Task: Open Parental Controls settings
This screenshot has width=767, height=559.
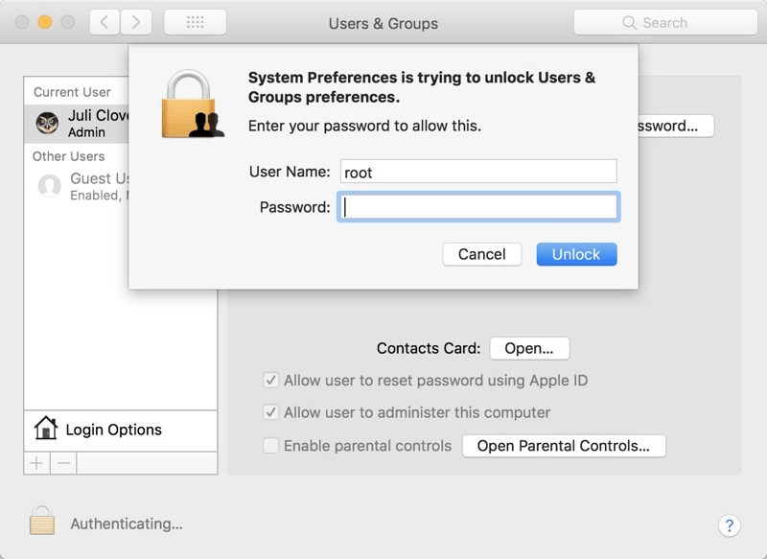Action: (564, 445)
